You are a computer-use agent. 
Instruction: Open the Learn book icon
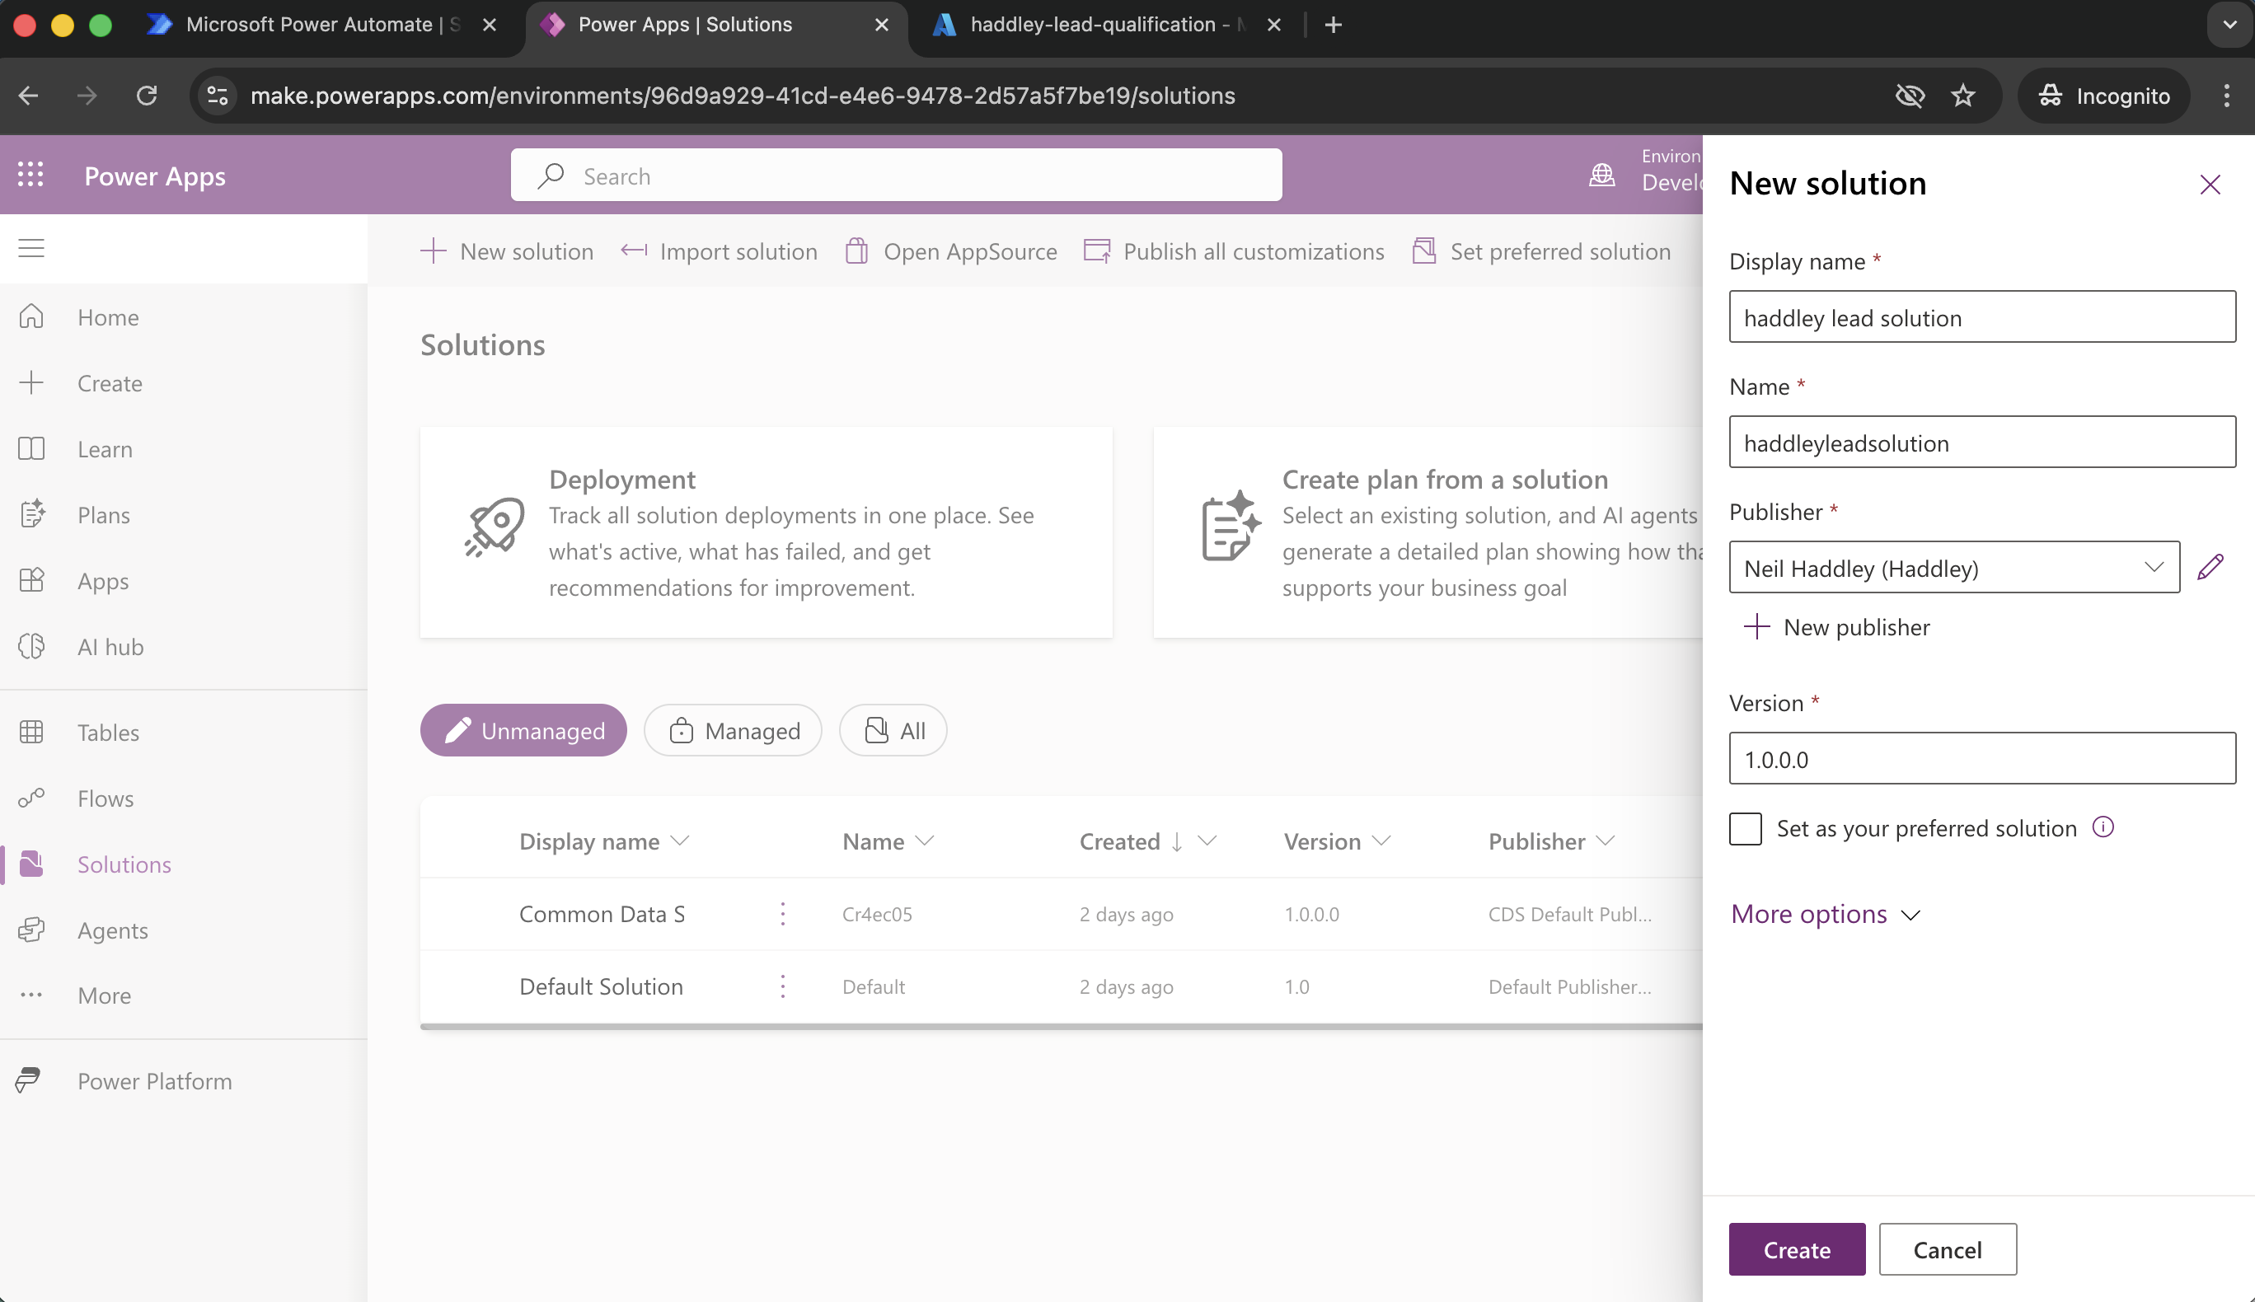[31, 449]
